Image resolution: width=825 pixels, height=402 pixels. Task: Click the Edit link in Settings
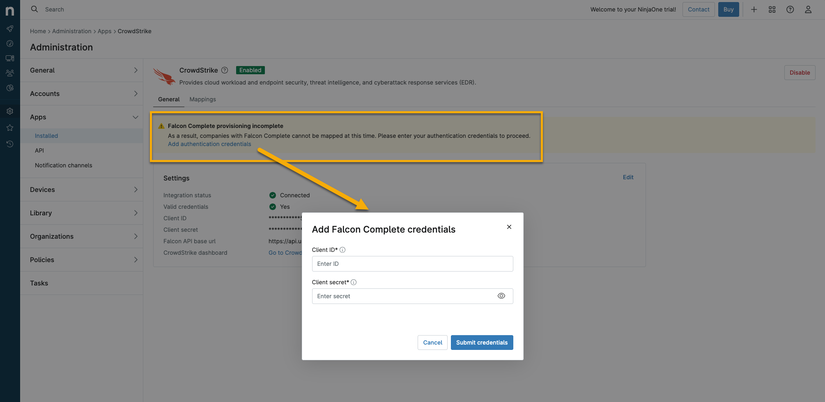coord(628,177)
